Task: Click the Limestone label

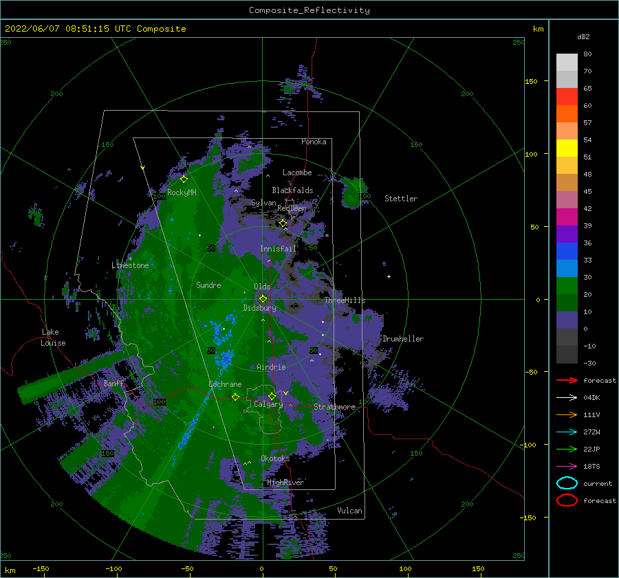Action: pos(130,265)
